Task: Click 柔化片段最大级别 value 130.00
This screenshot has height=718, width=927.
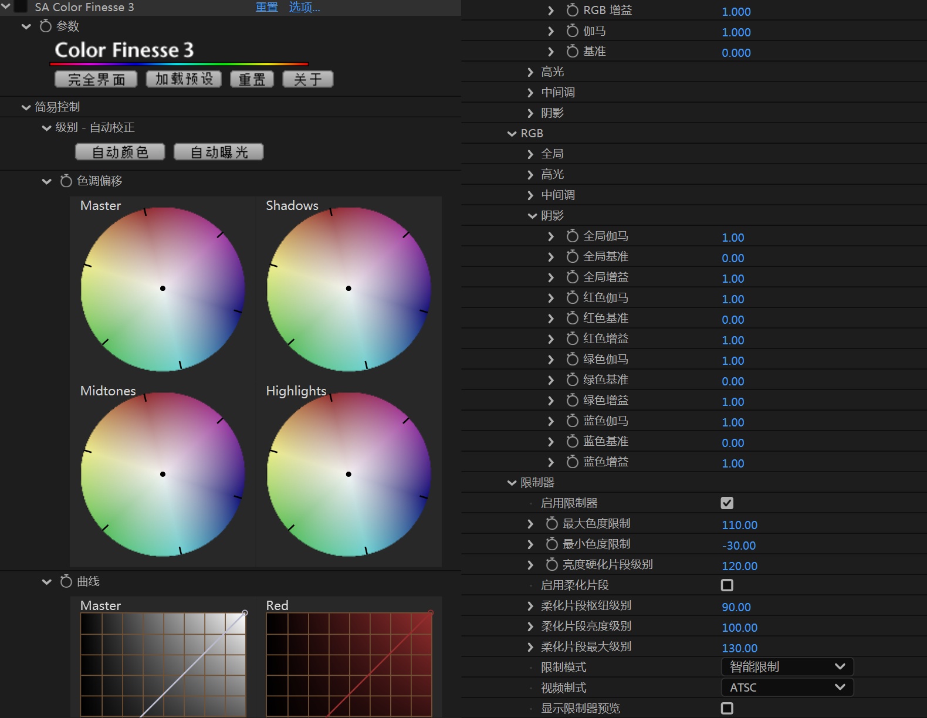Action: click(739, 648)
